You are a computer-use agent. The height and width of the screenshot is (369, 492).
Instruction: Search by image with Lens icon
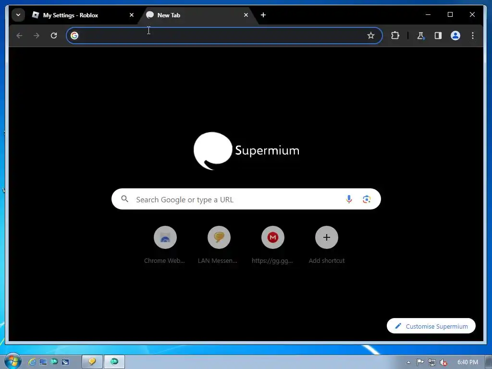pyautogui.click(x=367, y=199)
